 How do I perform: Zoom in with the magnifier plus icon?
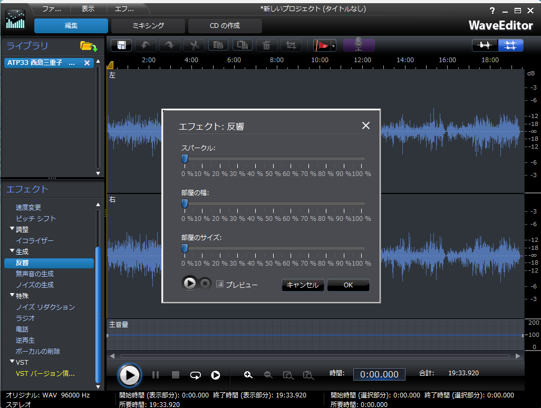(248, 375)
